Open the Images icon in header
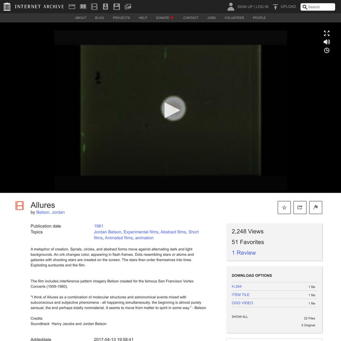Image resolution: width=341 pixels, height=341 pixels. click(x=128, y=6)
